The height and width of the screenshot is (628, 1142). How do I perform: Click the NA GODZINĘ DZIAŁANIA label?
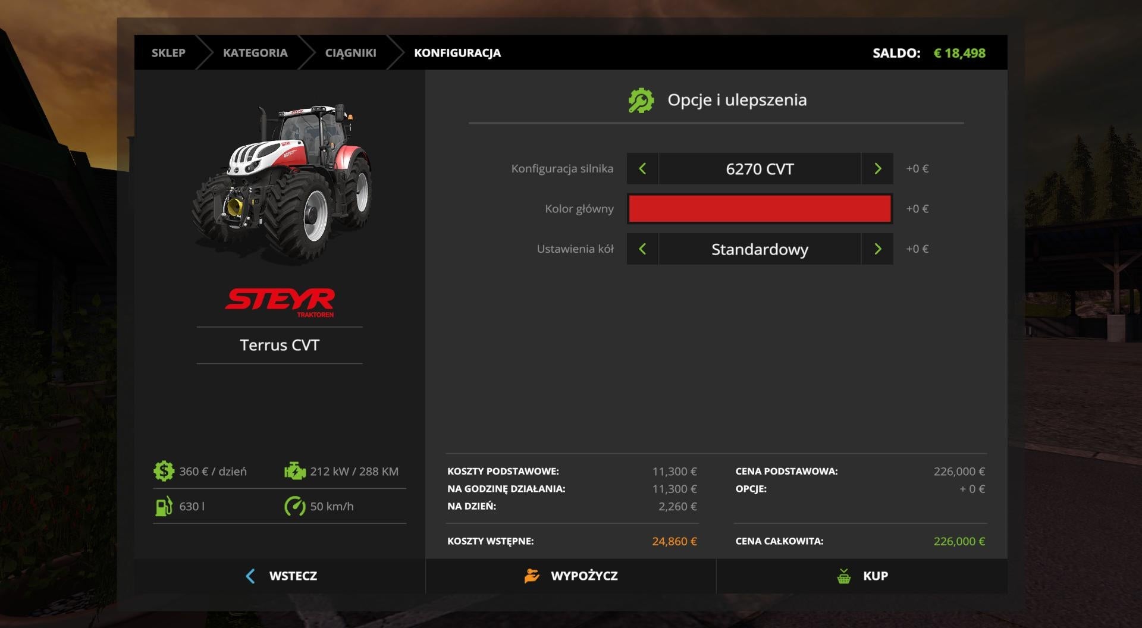pyautogui.click(x=506, y=489)
